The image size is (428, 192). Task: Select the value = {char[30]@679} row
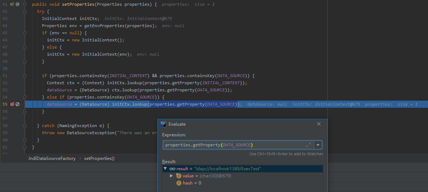[x=242, y=176]
